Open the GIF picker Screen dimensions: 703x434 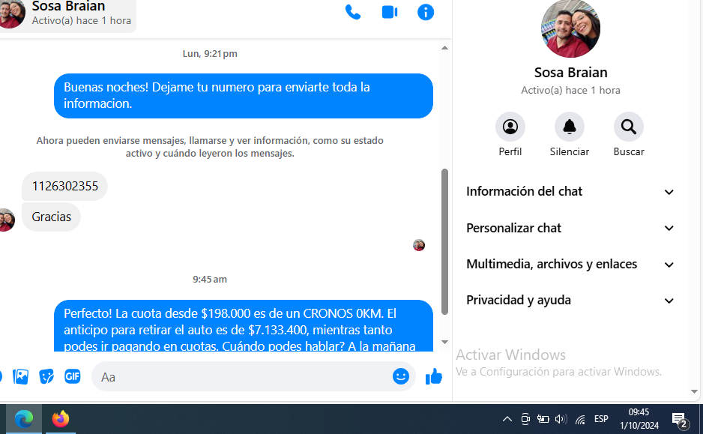[x=72, y=376]
